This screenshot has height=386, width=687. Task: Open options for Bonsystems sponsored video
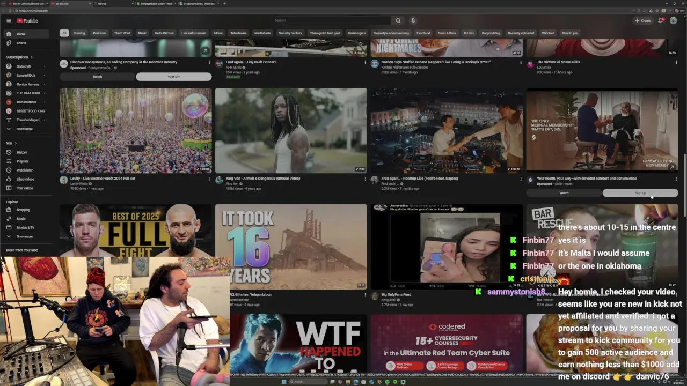pyautogui.click(x=209, y=62)
